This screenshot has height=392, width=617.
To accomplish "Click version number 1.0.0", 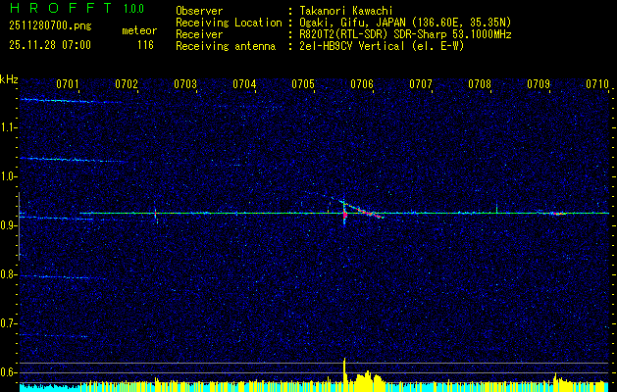I will [x=133, y=9].
